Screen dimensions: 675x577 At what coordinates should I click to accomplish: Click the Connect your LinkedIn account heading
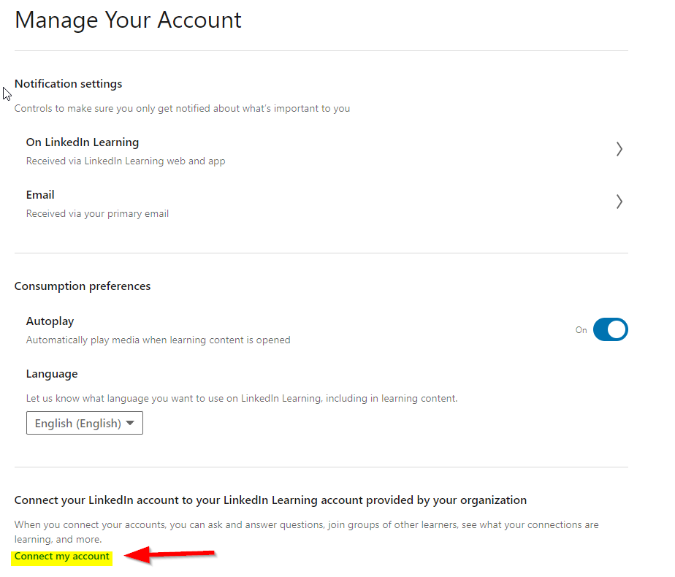coord(270,500)
